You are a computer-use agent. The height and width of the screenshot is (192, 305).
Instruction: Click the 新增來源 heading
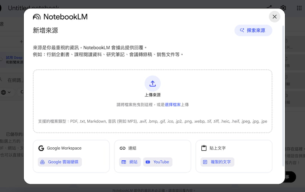[45, 31]
